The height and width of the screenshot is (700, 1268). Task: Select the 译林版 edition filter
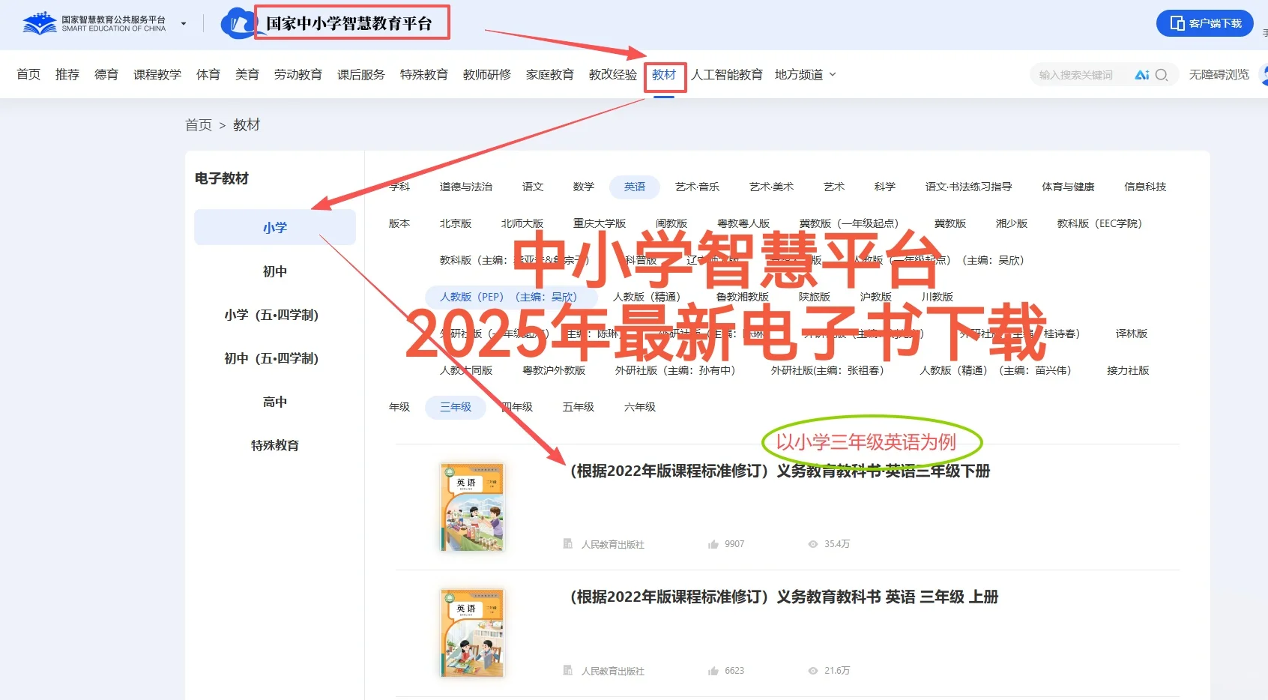coord(1132,334)
